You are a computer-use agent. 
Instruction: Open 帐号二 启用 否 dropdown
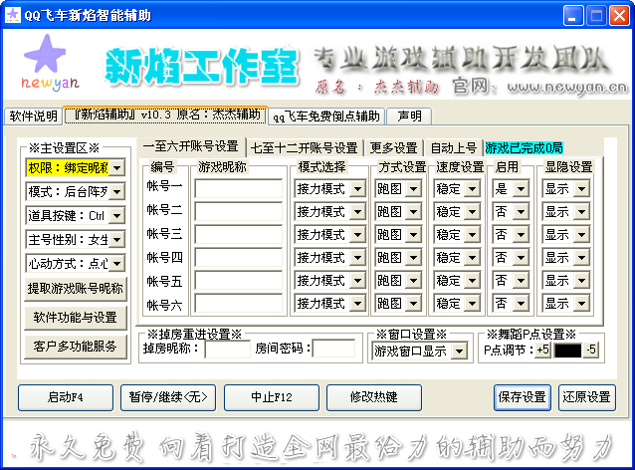[x=522, y=211]
